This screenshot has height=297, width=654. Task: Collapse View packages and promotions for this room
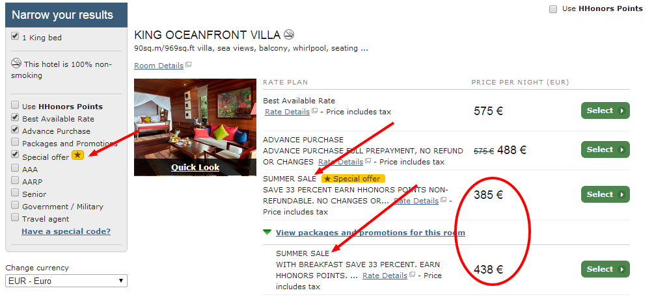click(370, 233)
